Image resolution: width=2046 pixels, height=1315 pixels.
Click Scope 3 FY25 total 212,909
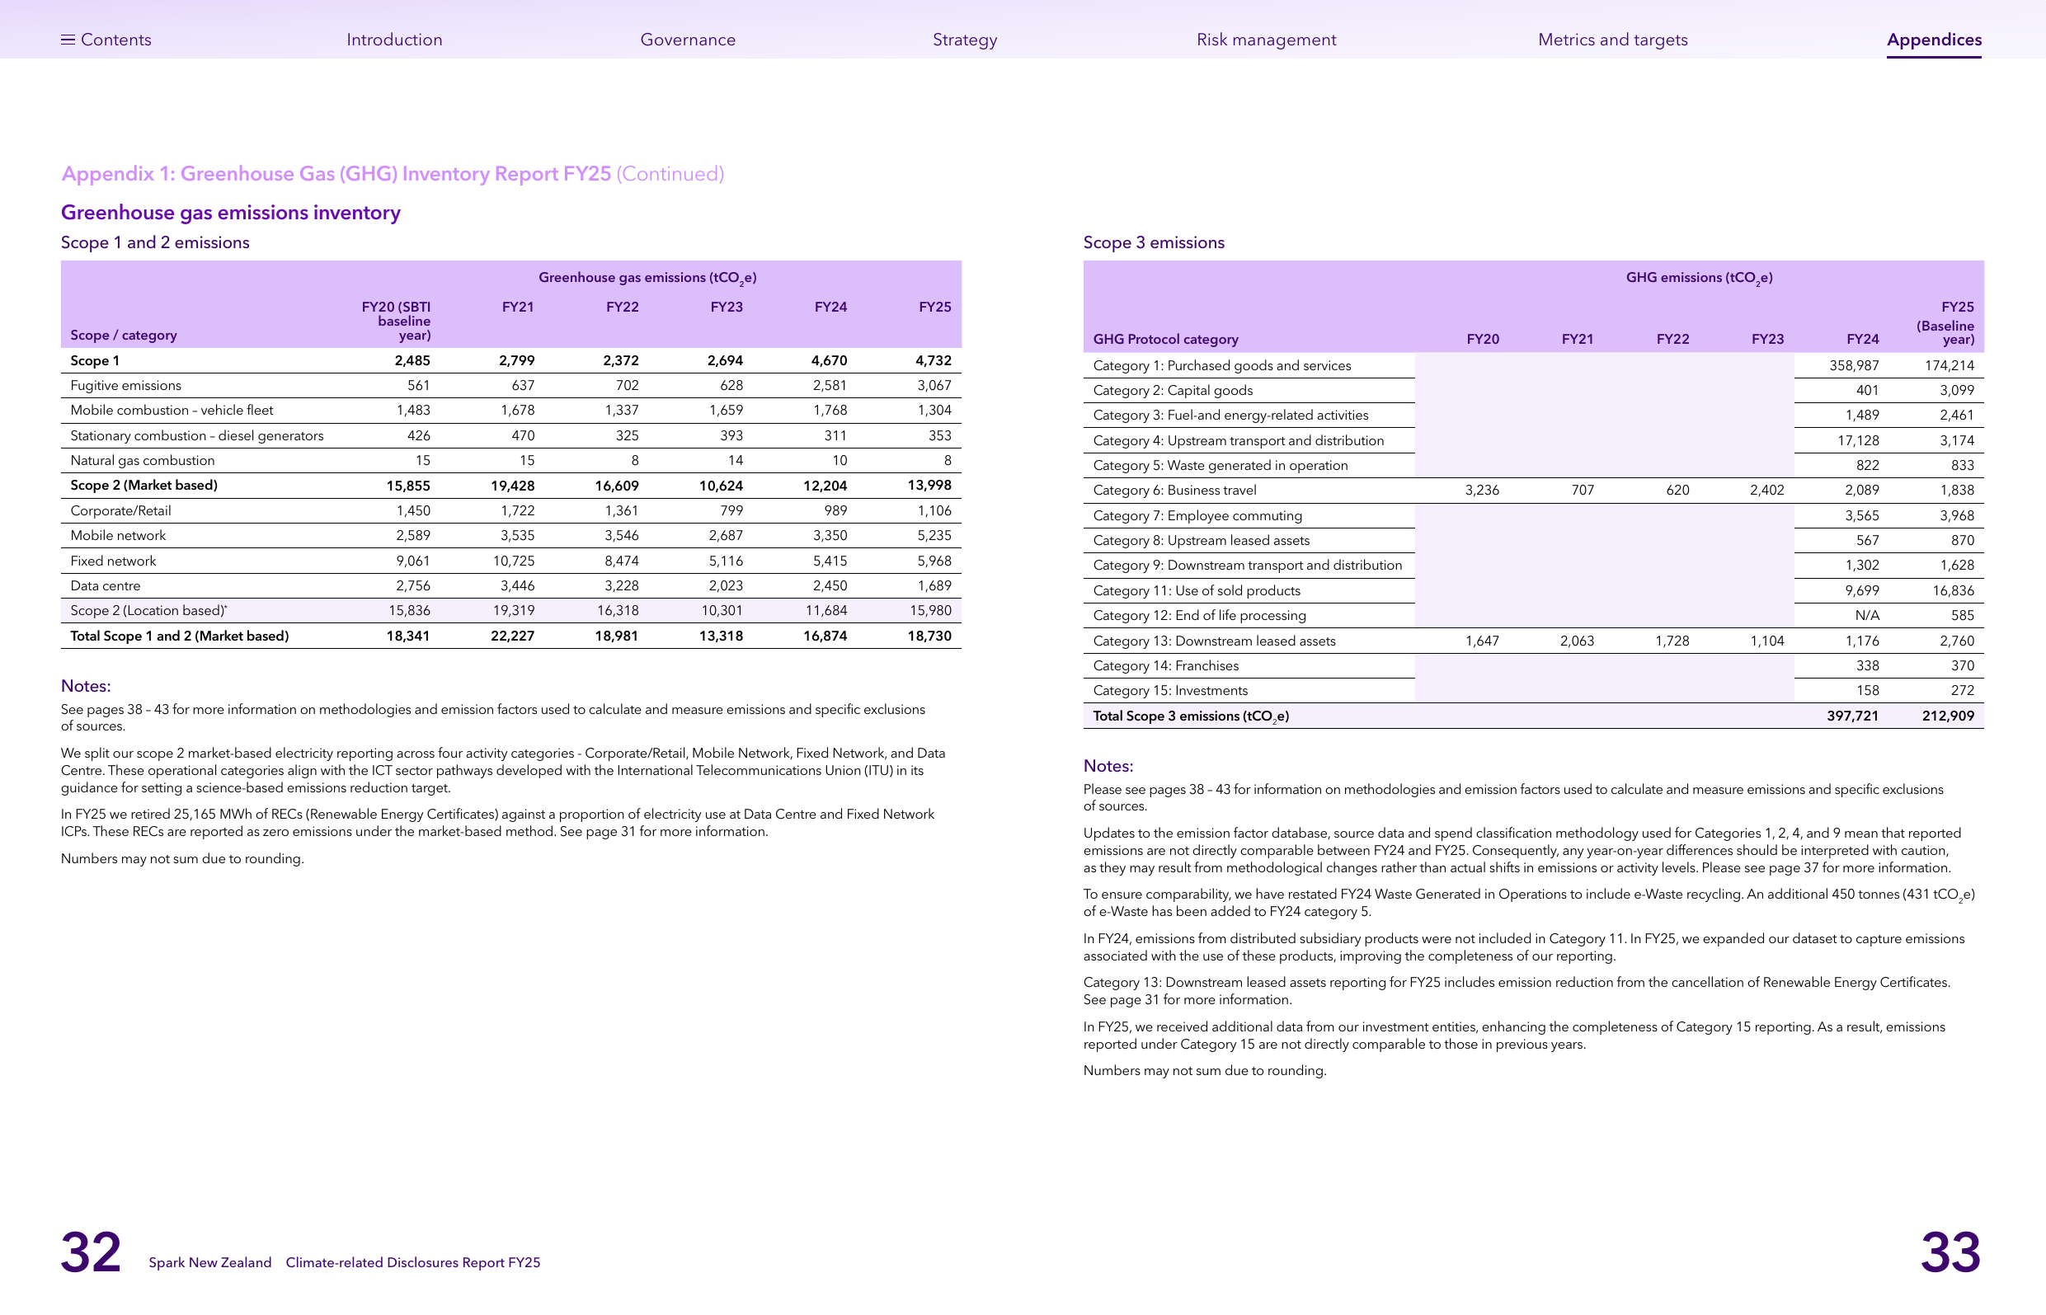tap(1948, 716)
